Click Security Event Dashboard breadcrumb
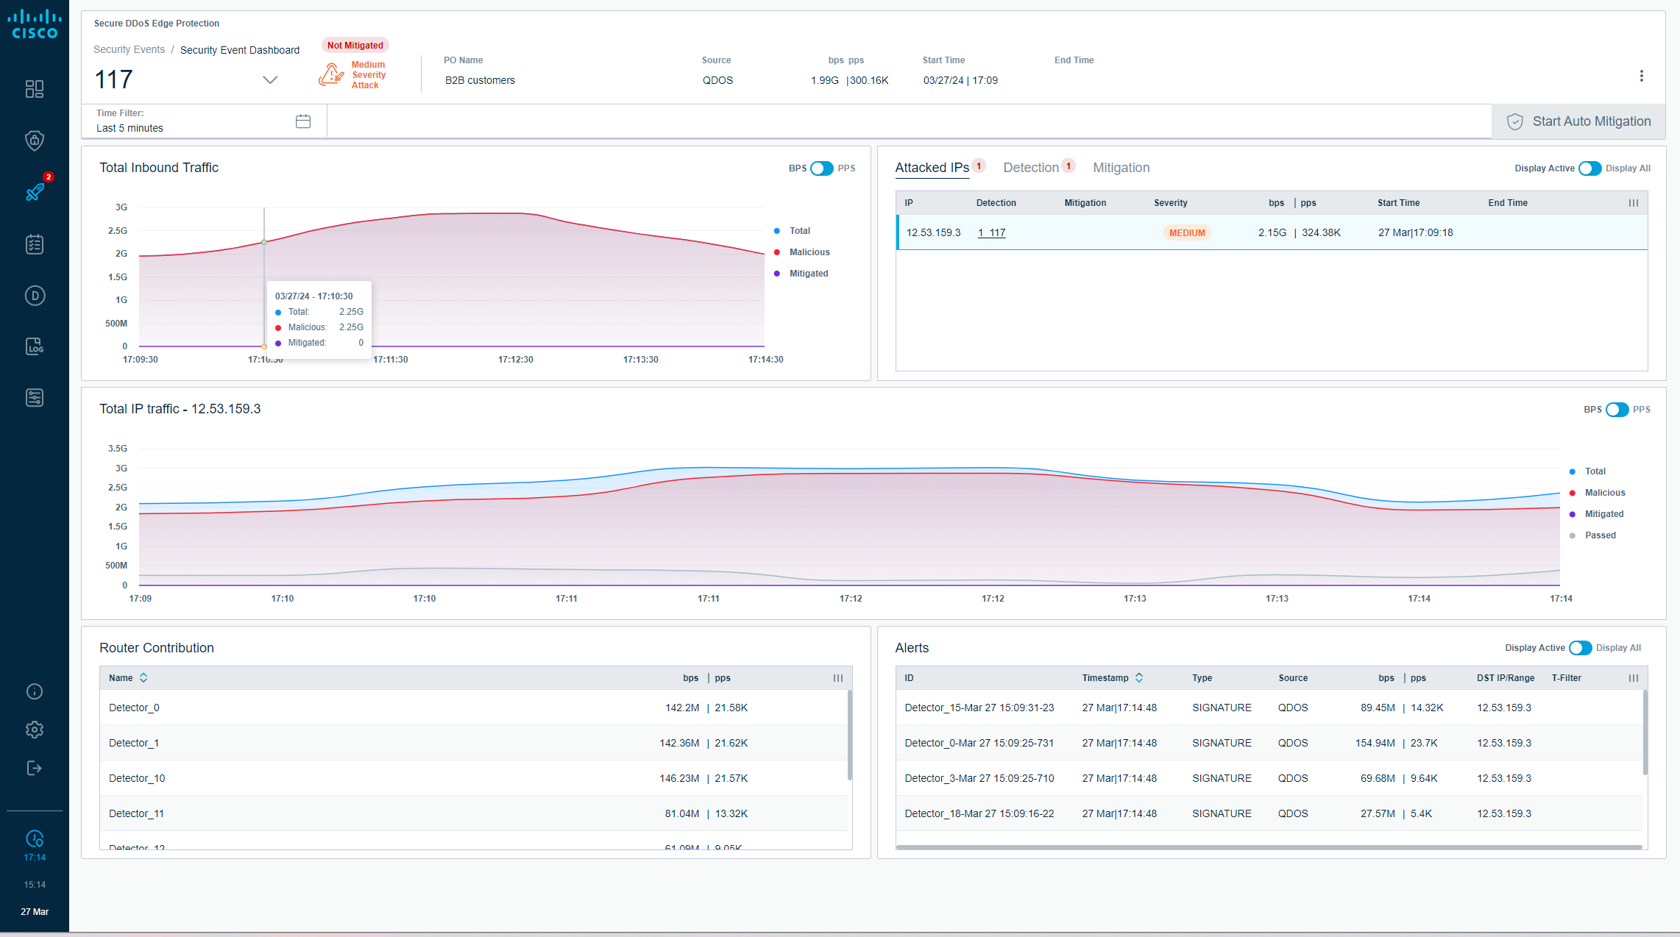The height and width of the screenshot is (937, 1680). [239, 50]
